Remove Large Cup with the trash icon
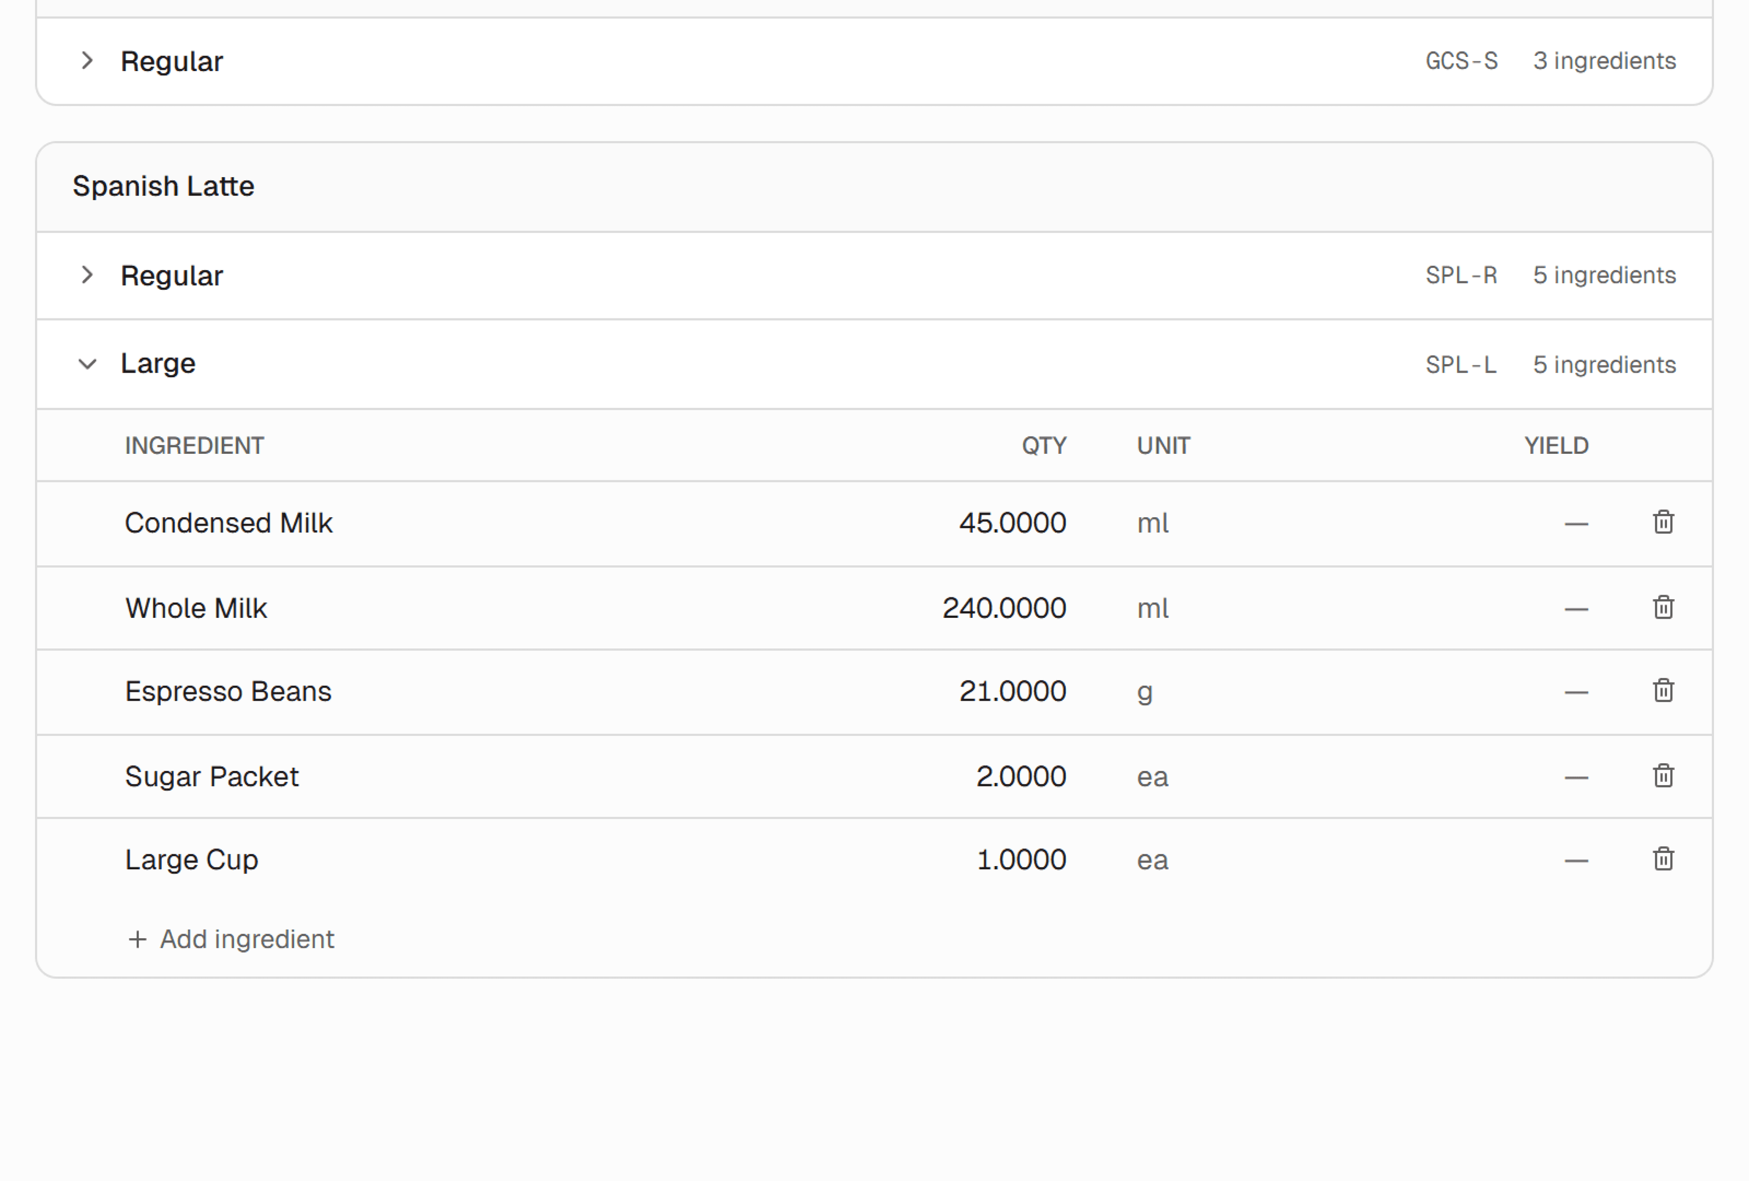The height and width of the screenshot is (1181, 1749). pyautogui.click(x=1663, y=859)
